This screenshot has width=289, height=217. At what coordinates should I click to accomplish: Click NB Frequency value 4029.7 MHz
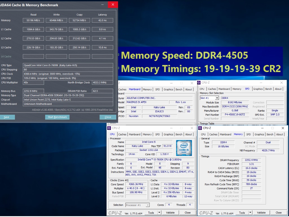click(x=268, y=150)
